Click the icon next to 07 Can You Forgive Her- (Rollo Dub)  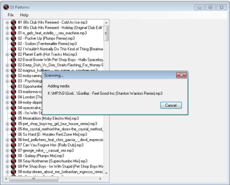[13, 145]
